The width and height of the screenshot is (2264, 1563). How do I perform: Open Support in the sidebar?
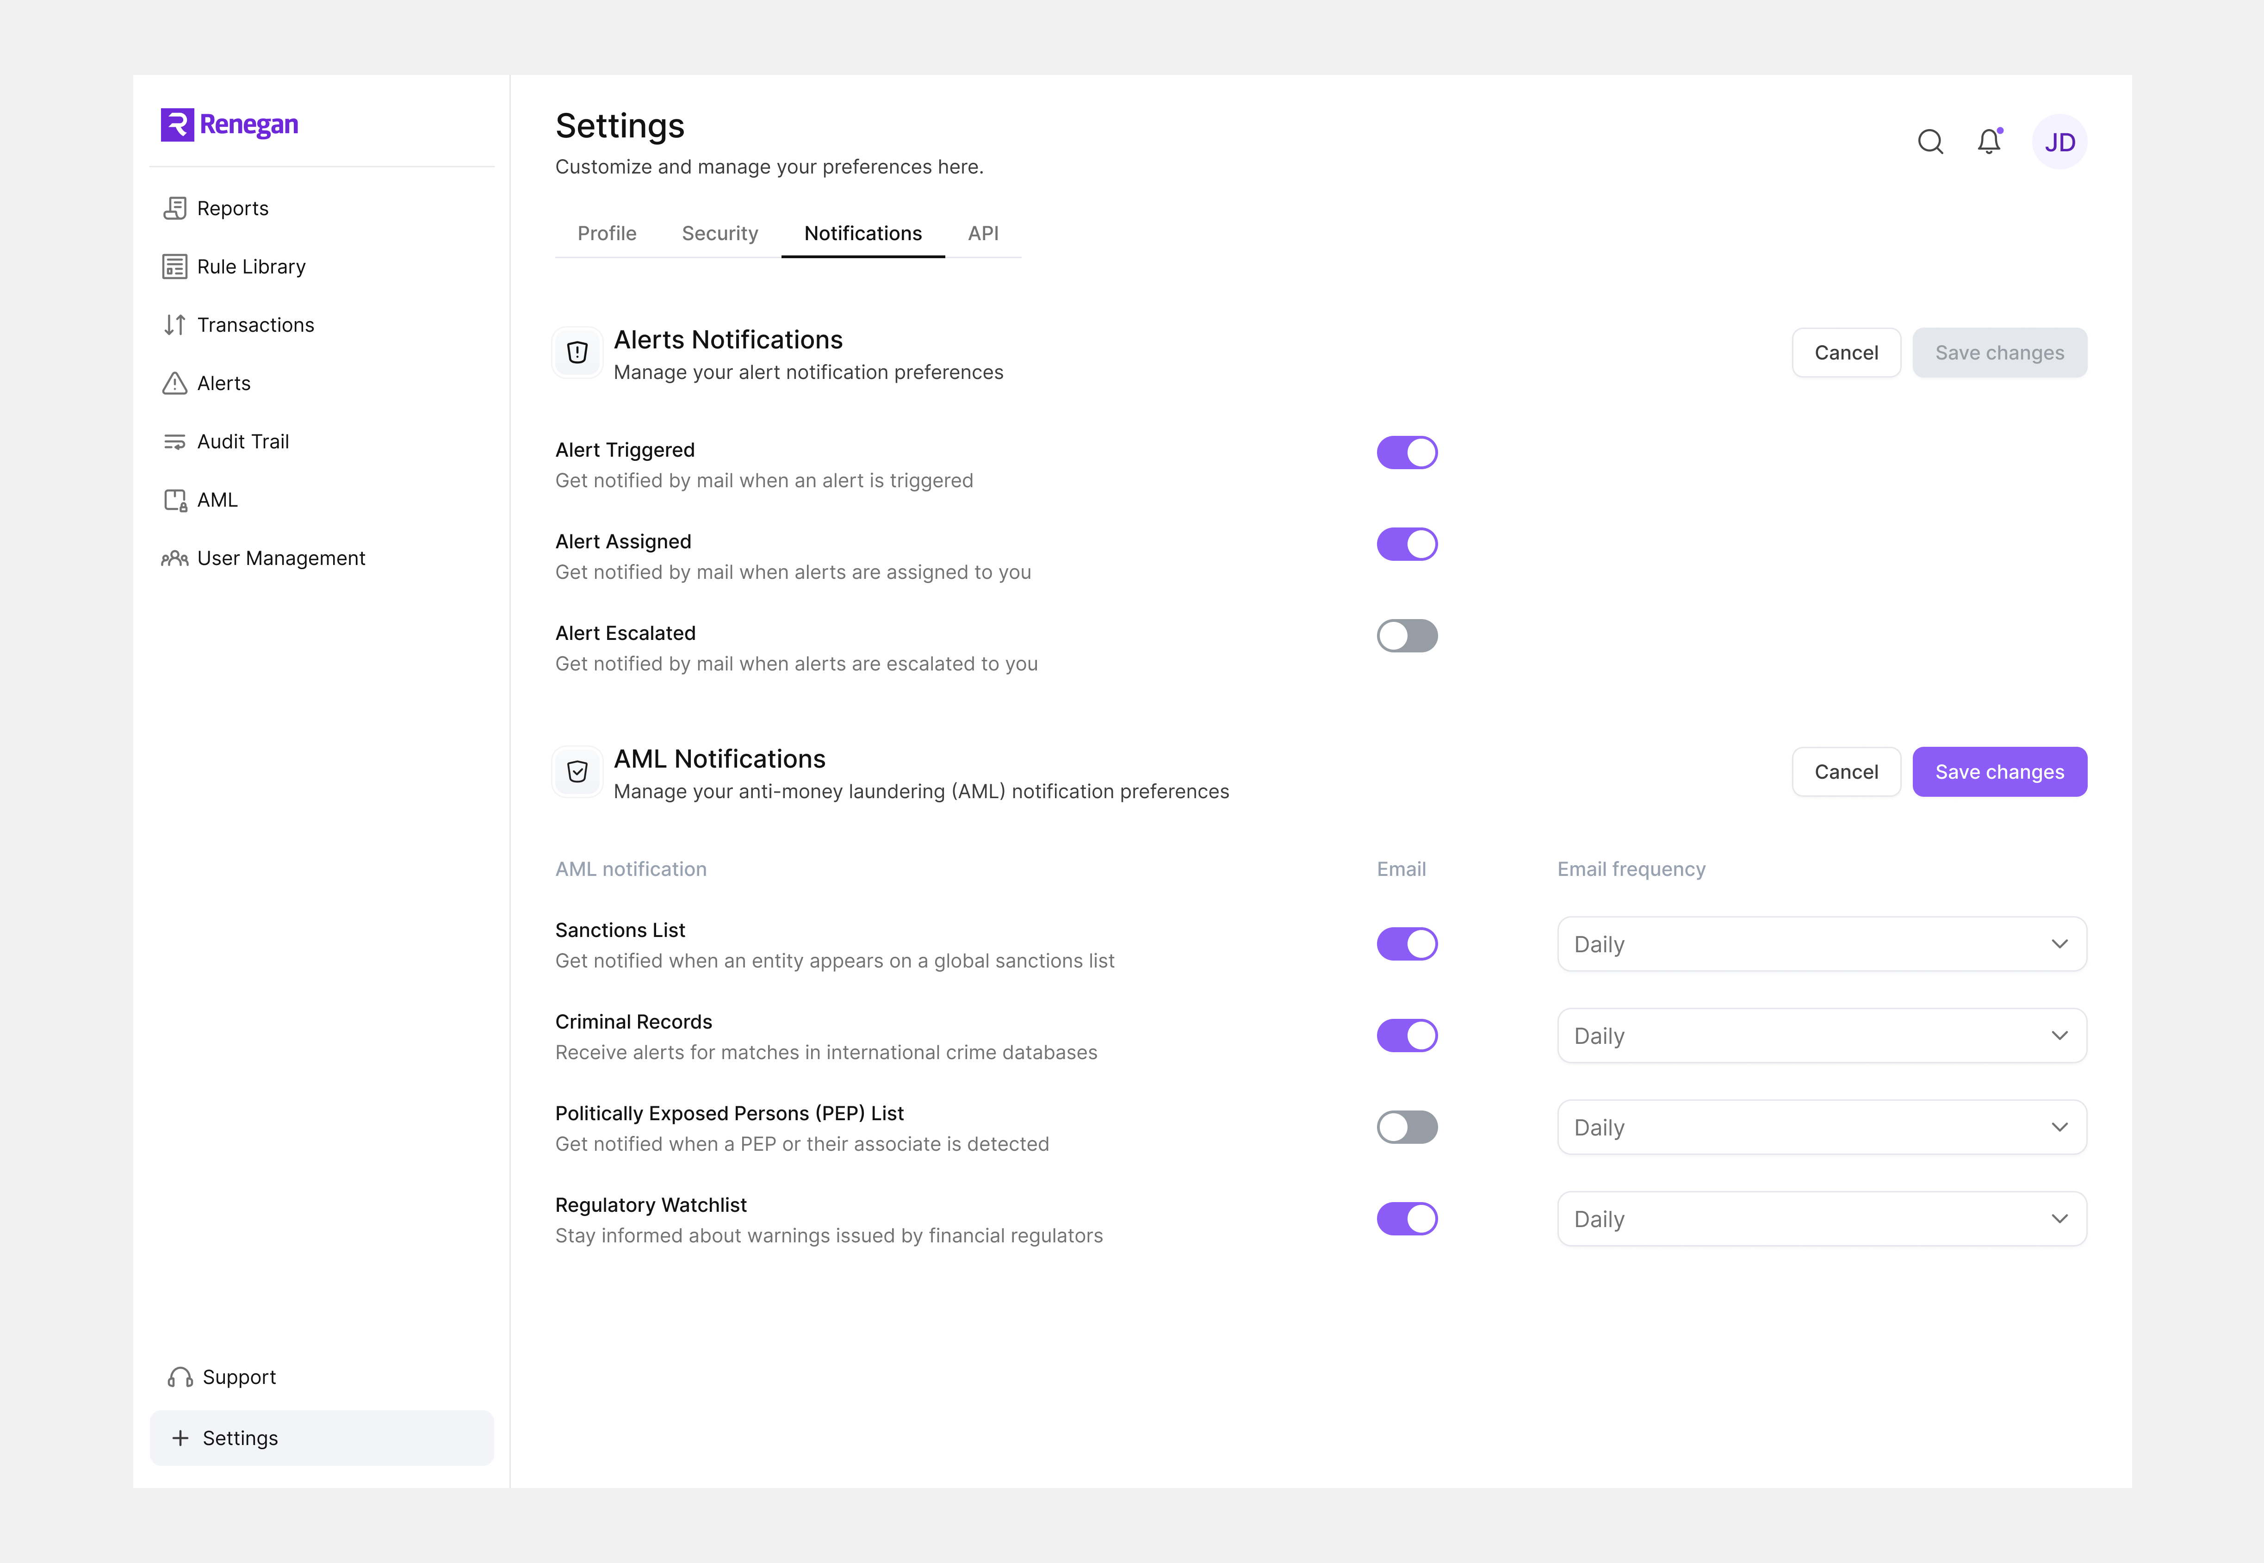[322, 1377]
